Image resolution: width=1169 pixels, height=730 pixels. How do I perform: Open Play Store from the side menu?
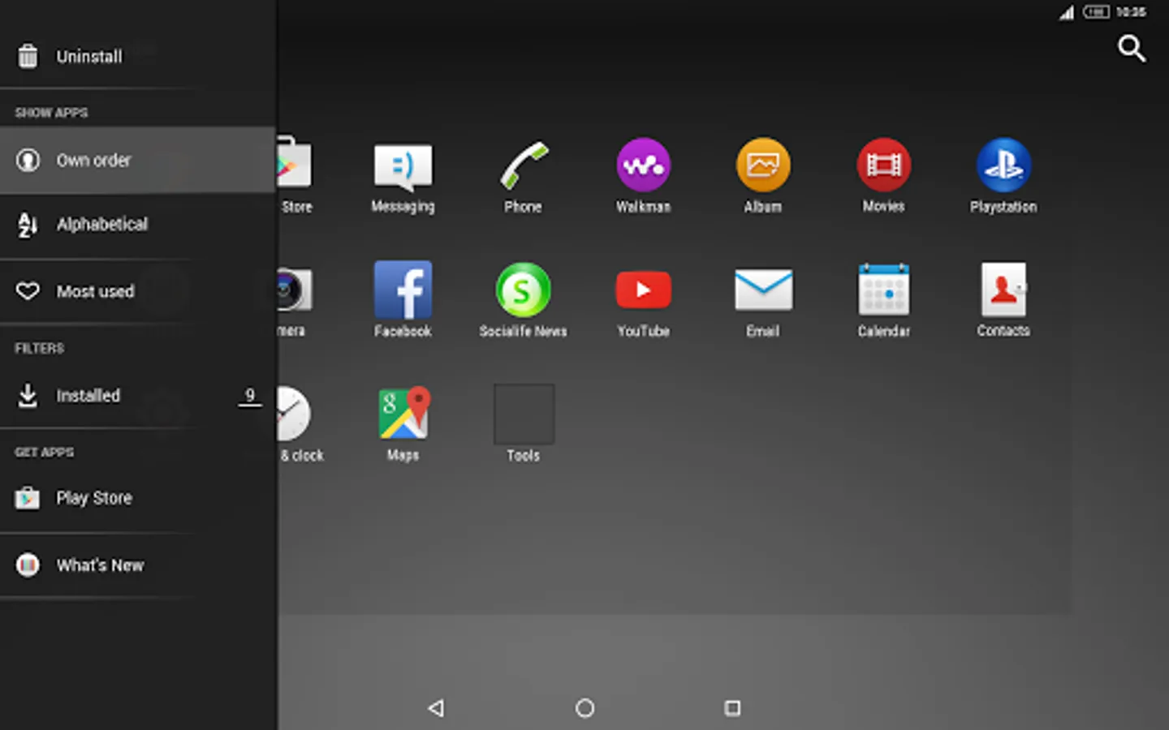(x=138, y=498)
